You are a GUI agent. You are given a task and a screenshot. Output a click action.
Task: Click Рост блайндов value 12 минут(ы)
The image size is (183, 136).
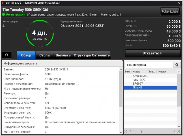(53, 79)
